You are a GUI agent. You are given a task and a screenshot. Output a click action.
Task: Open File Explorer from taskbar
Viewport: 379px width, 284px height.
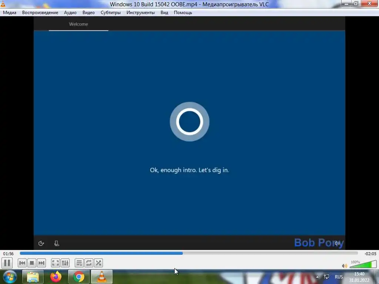pyautogui.click(x=33, y=277)
